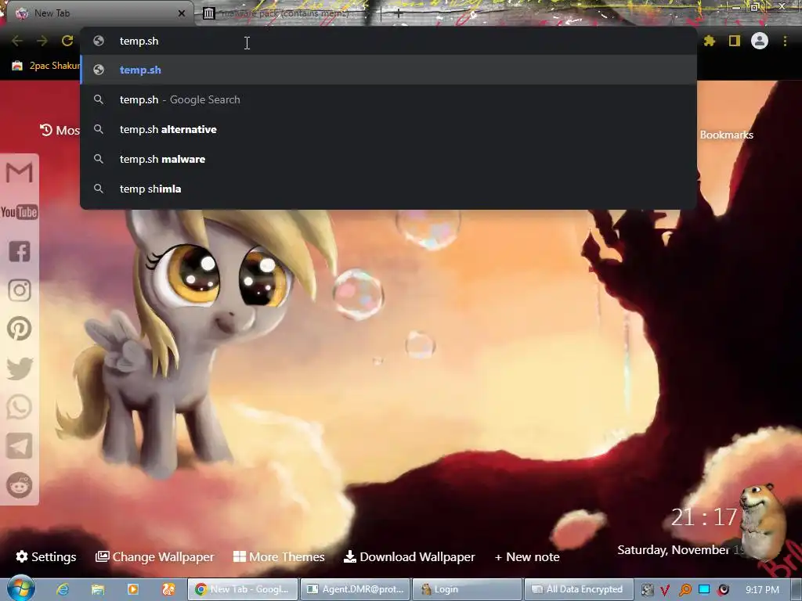Viewport: 802px width, 601px height.
Task: Select the temp.sh URL suggestion
Action: [x=388, y=70]
